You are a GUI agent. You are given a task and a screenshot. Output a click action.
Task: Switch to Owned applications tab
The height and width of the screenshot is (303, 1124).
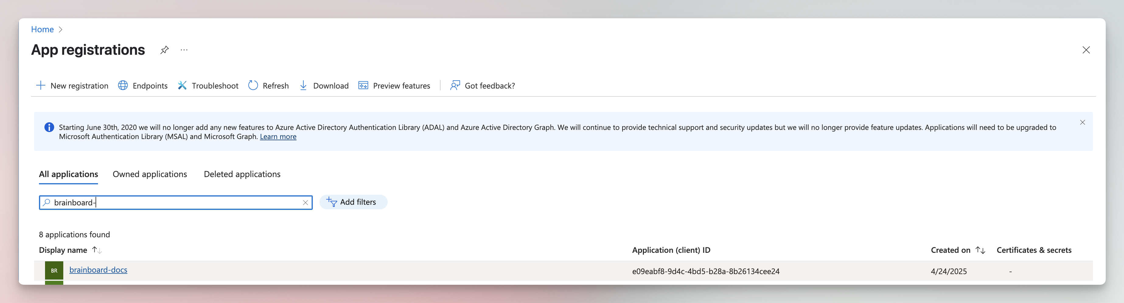click(x=150, y=174)
